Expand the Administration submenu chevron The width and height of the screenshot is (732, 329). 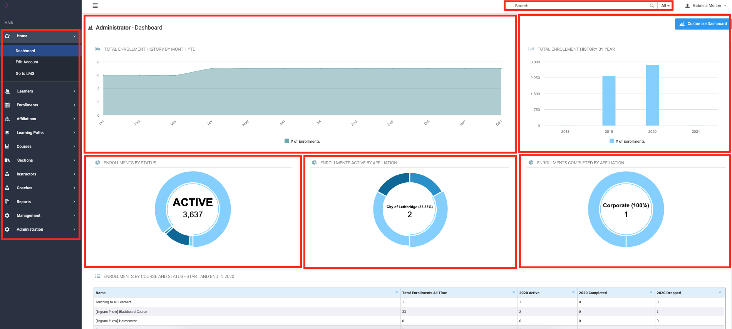[x=74, y=230]
